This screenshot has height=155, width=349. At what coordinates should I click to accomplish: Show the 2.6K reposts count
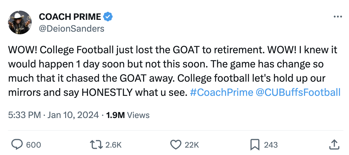tap(113, 145)
